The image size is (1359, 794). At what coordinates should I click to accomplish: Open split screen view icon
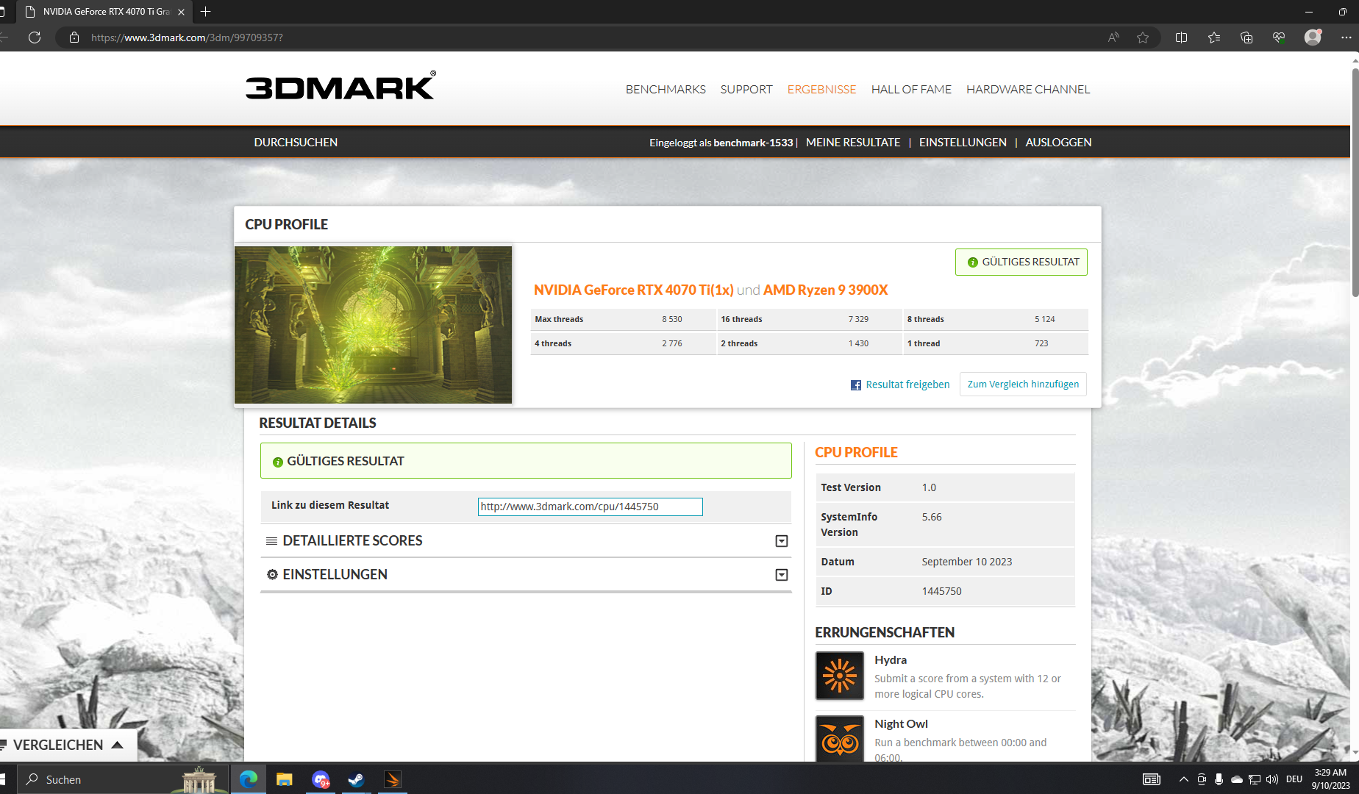point(1182,37)
